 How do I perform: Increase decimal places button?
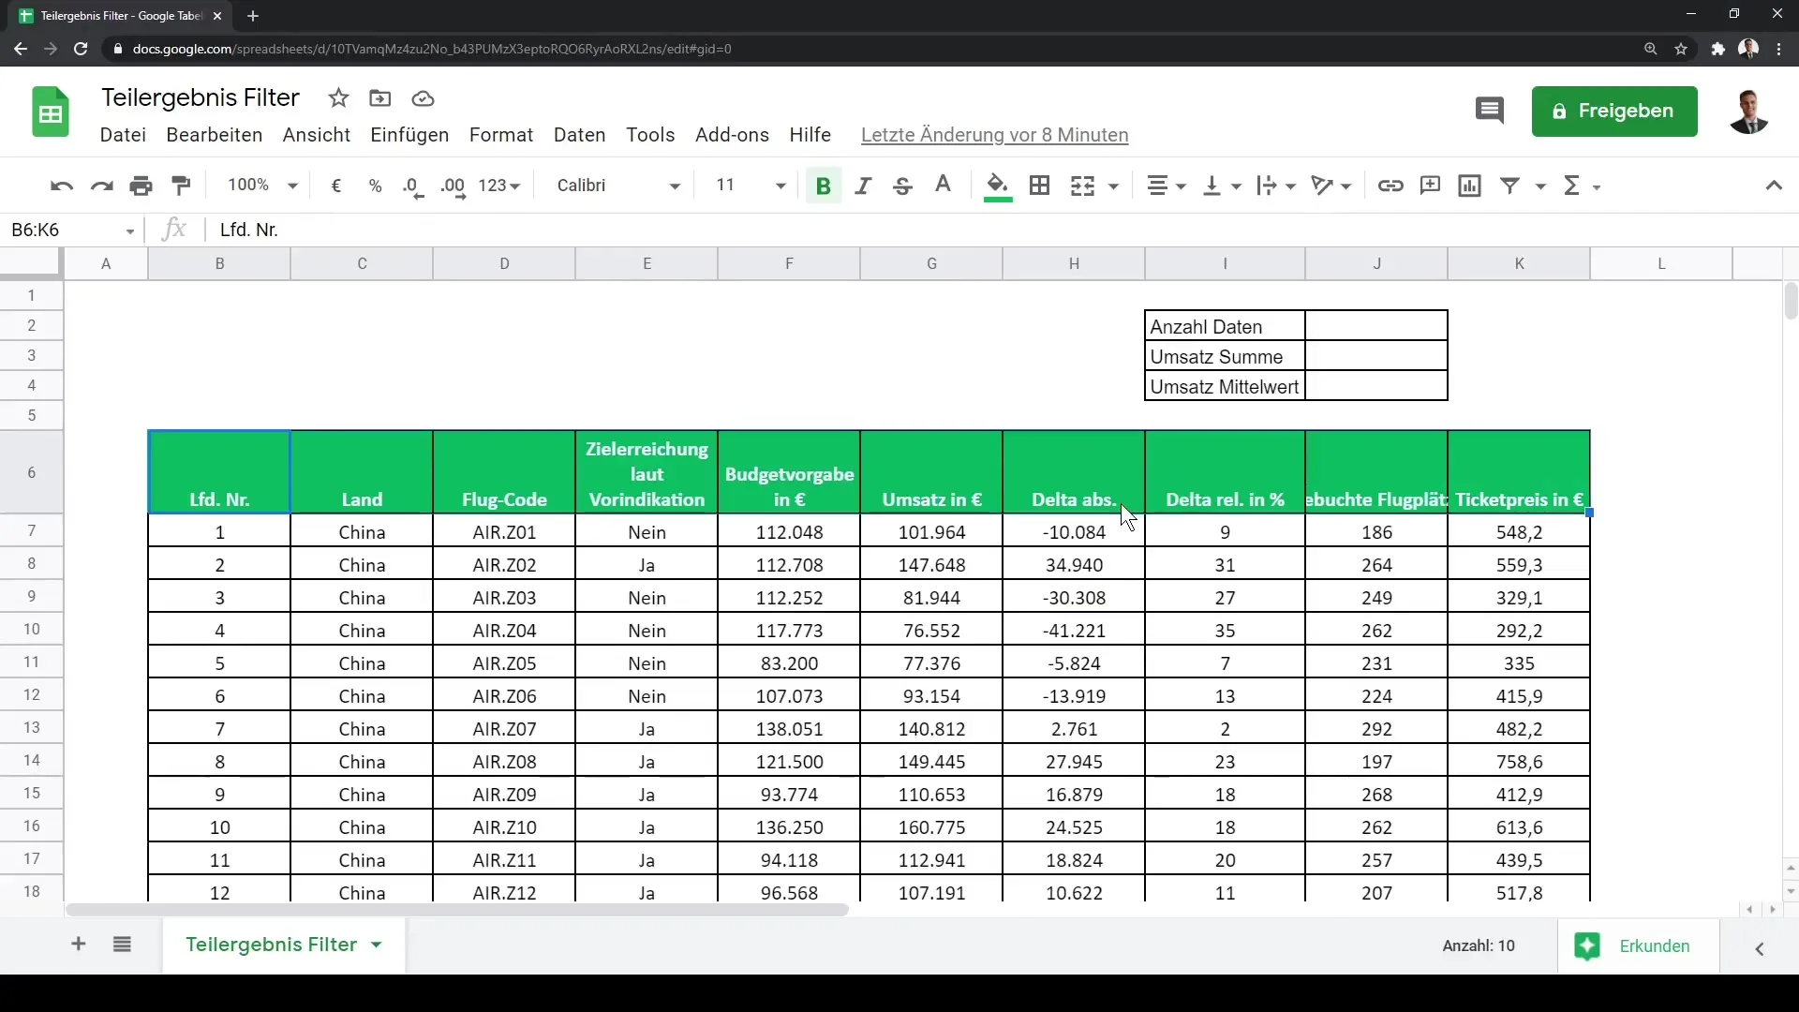coord(453,186)
